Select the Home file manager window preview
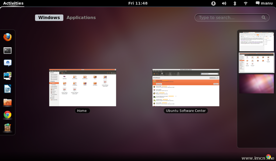The height and width of the screenshot is (161, 276). click(82, 87)
